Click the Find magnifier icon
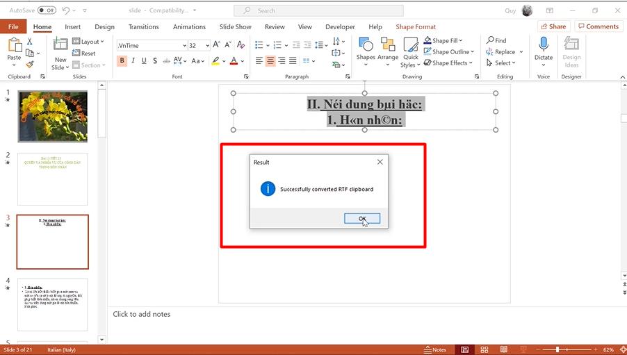 tap(491, 40)
